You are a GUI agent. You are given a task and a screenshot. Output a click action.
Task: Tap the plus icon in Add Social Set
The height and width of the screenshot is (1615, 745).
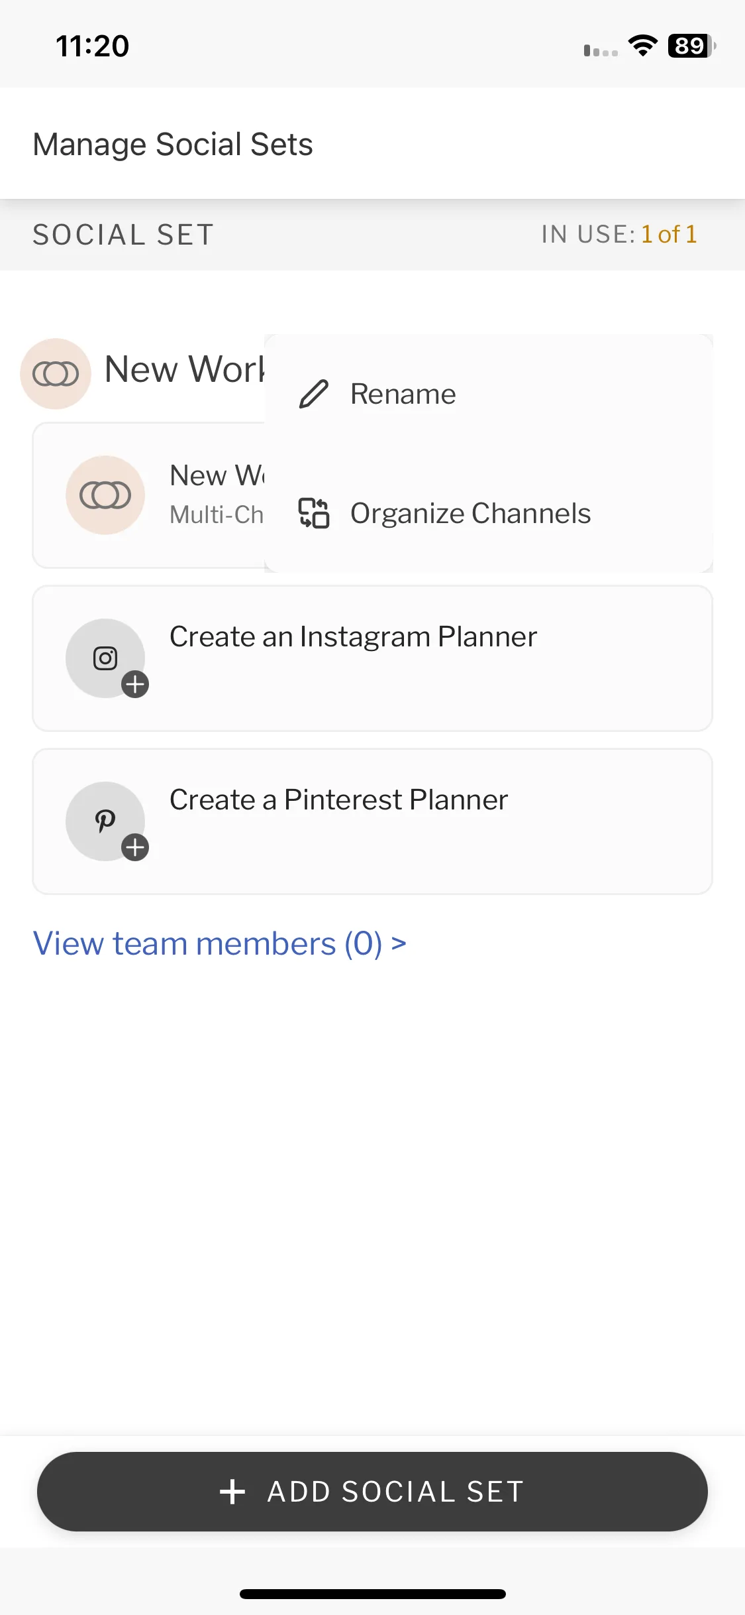point(232,1492)
